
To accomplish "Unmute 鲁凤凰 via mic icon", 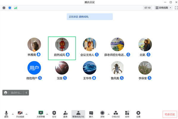I will tap(122, 78).
